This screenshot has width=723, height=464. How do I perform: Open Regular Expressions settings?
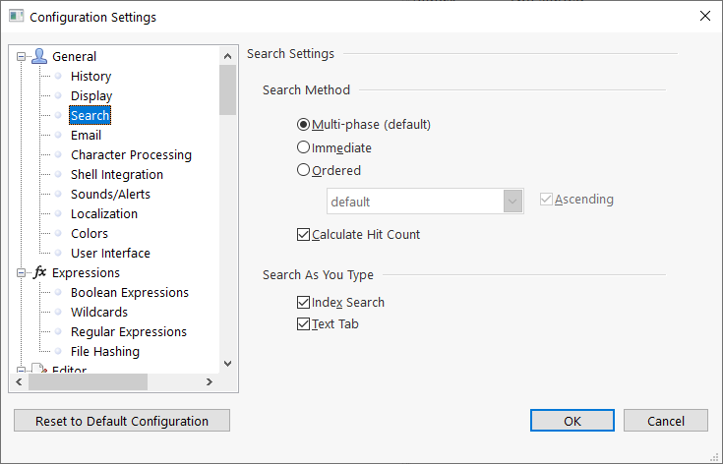tap(129, 331)
